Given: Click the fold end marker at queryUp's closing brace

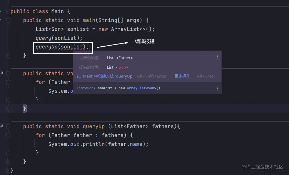Looking at the screenshot, I should 8,162.
